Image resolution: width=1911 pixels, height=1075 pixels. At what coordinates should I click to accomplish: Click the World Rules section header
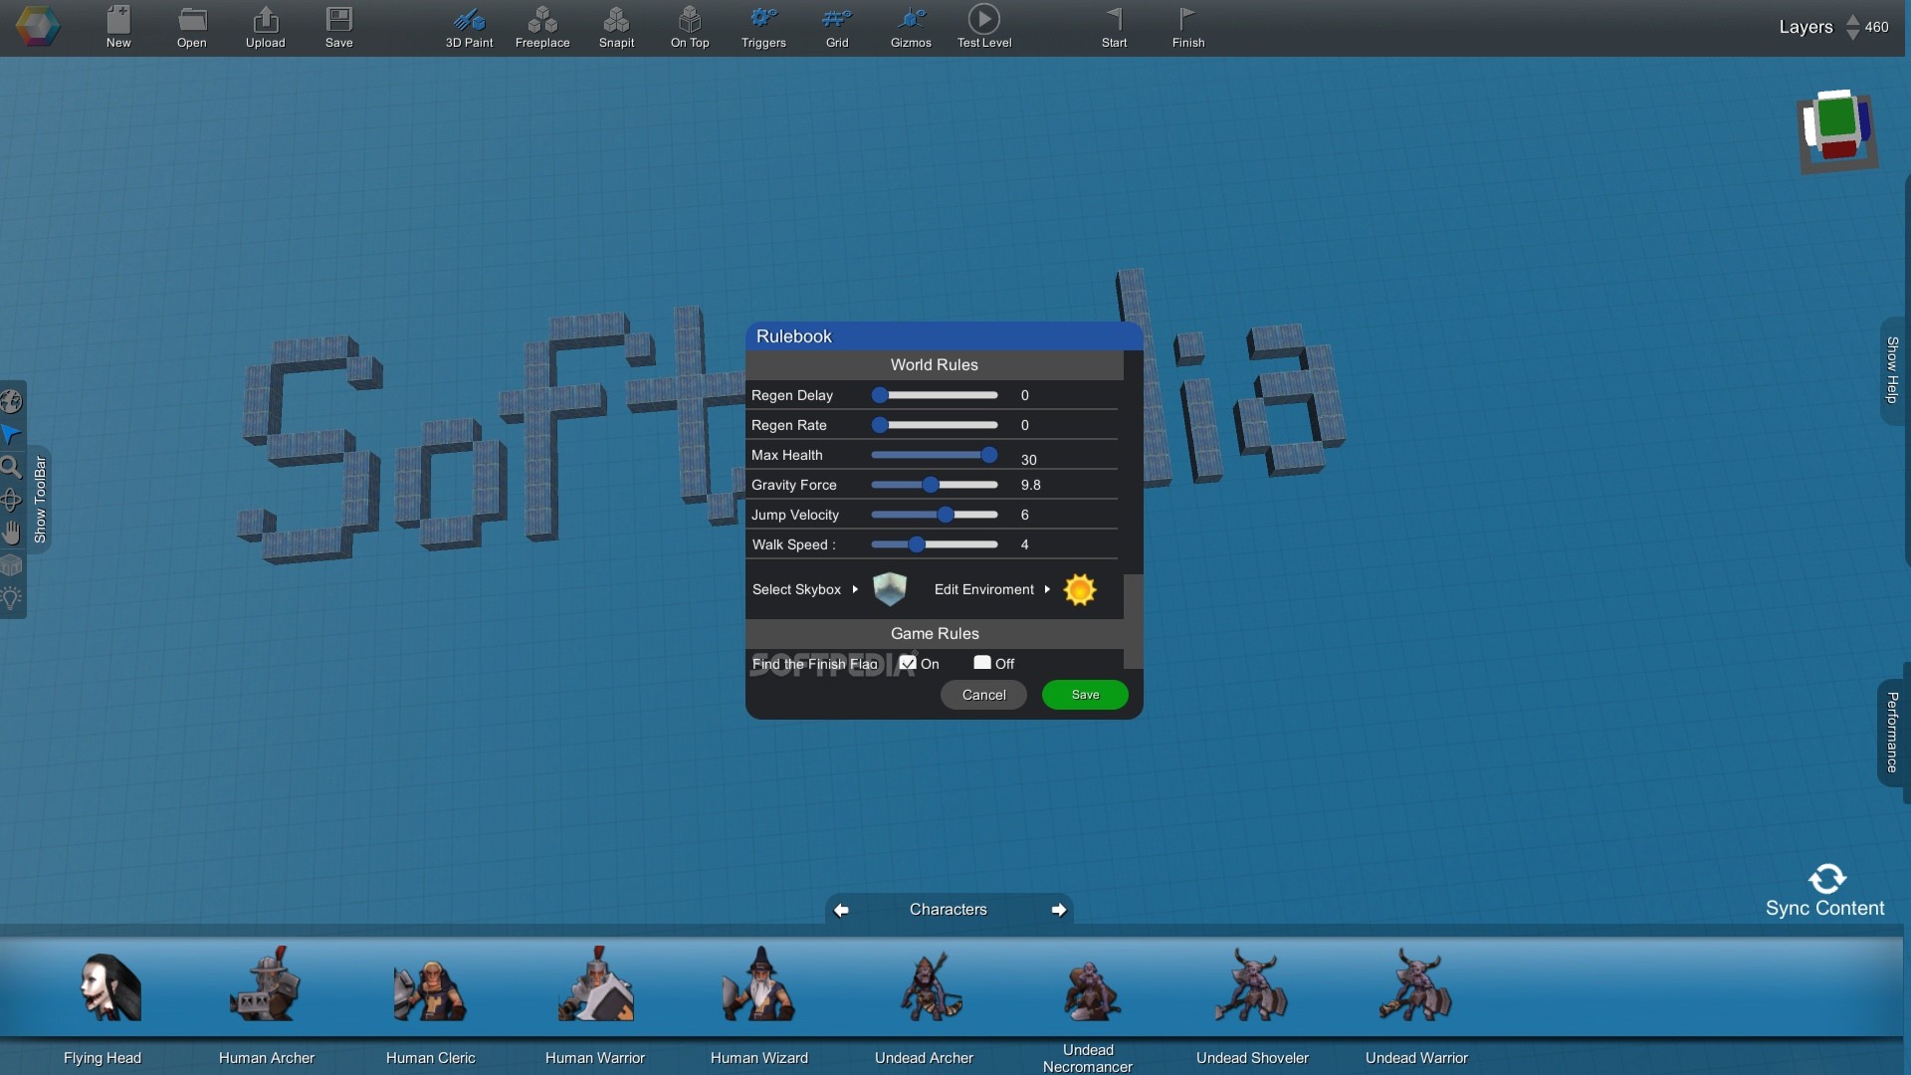click(x=935, y=365)
